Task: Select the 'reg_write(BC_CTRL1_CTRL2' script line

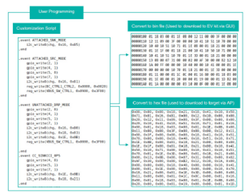Action: point(67,86)
